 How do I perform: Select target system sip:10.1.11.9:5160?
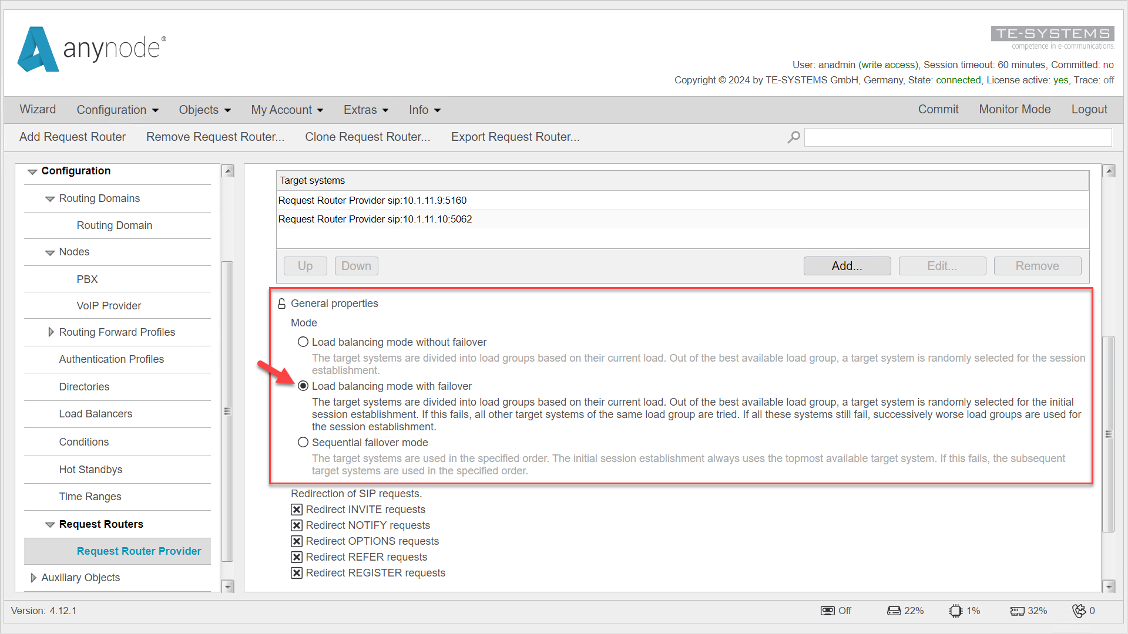683,200
